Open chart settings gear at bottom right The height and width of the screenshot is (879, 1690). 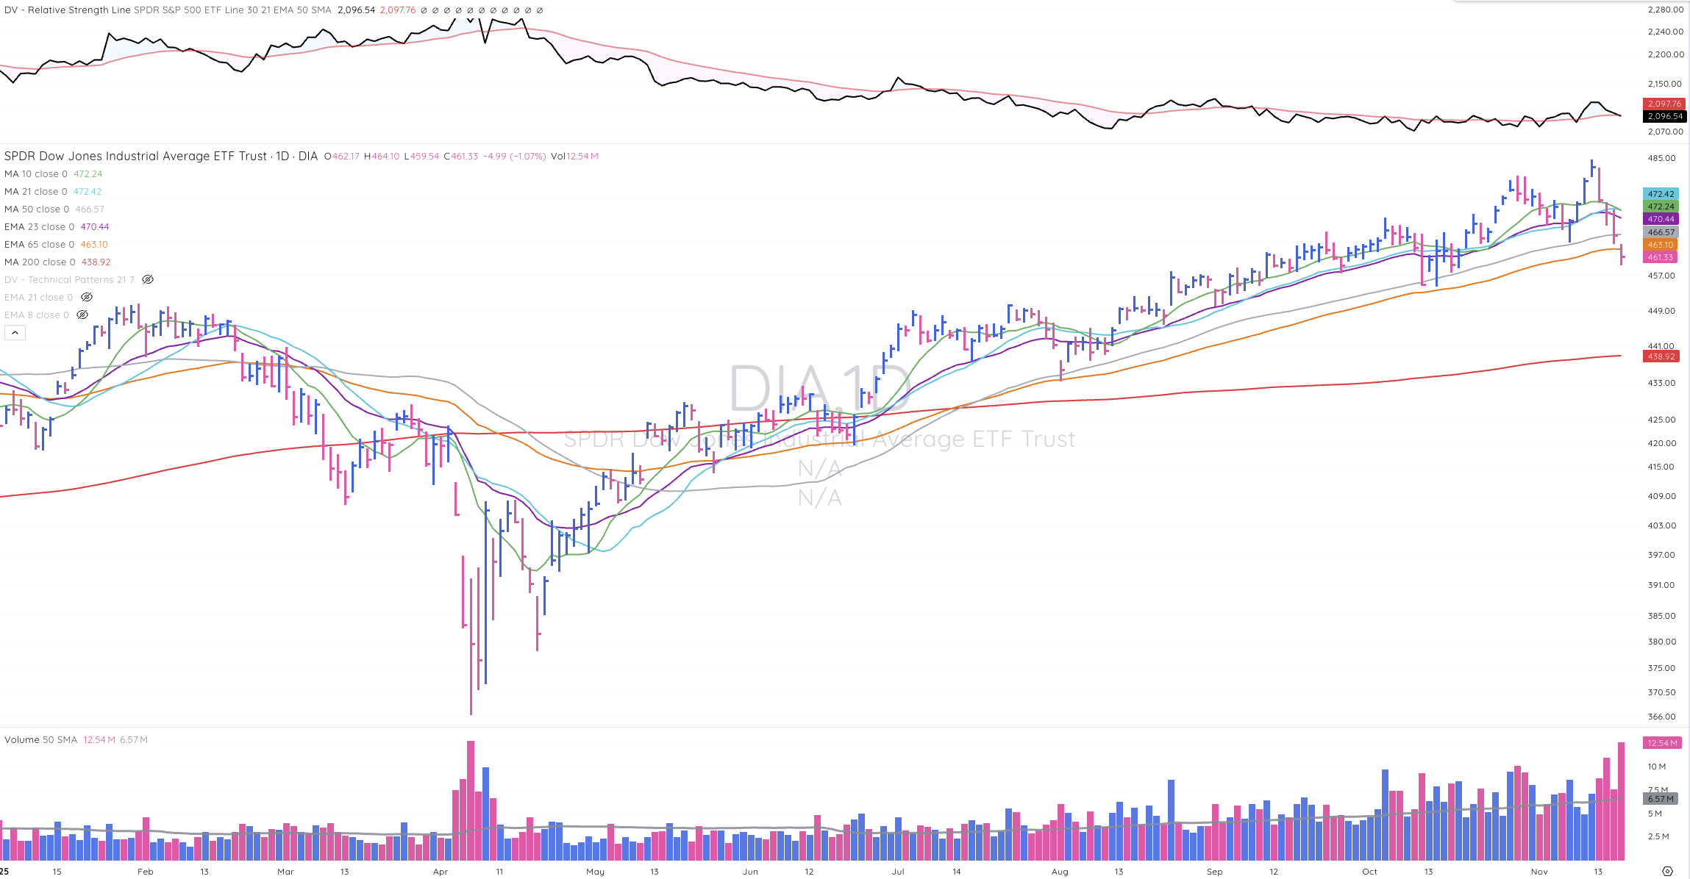tap(1667, 871)
